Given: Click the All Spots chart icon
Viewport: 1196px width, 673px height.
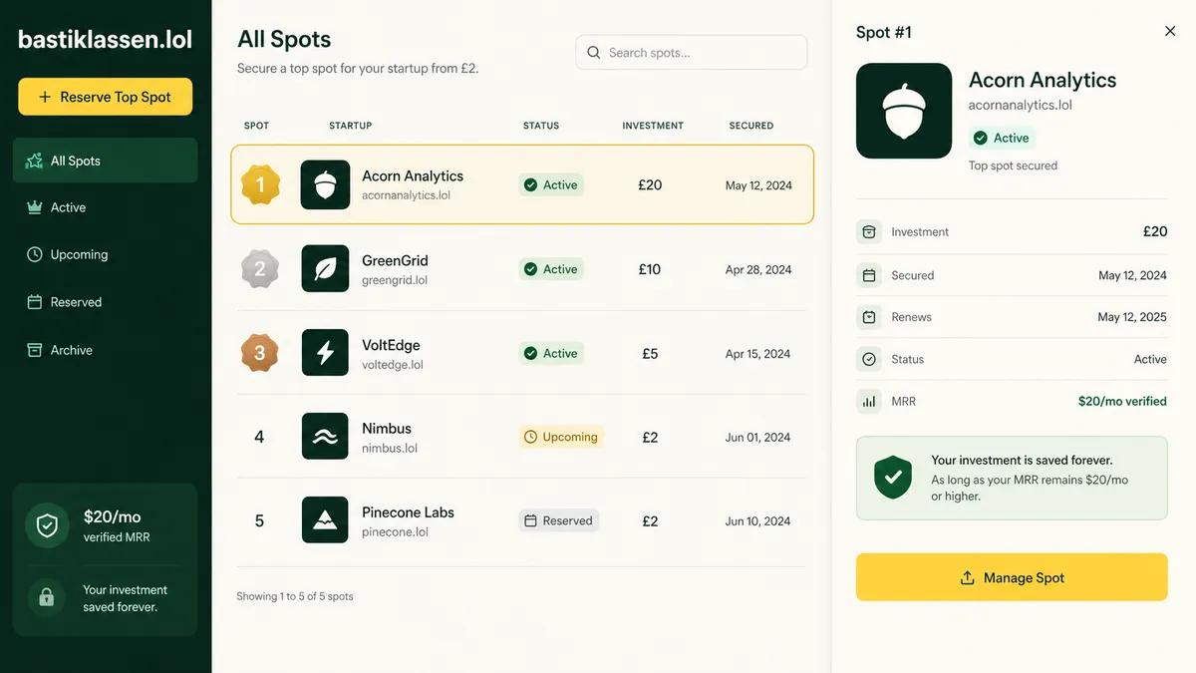Looking at the screenshot, I should (x=34, y=161).
